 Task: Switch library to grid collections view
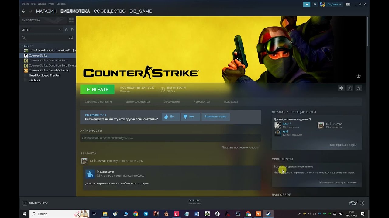[x=71, y=20]
